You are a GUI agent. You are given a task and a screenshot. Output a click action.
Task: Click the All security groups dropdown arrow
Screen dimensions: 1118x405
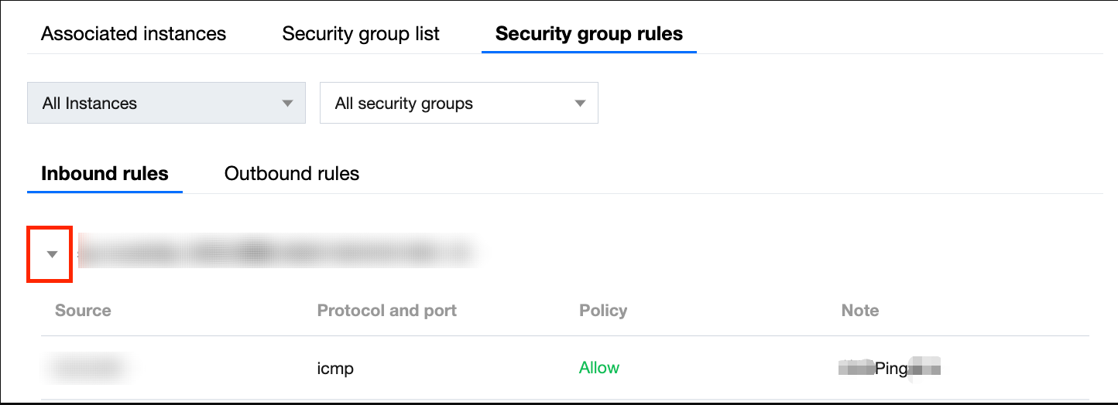(580, 104)
